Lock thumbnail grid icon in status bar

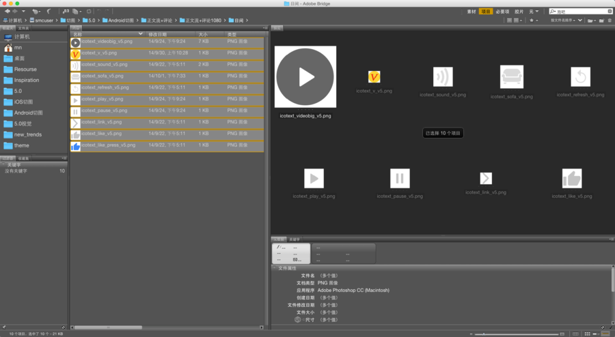click(x=575, y=334)
